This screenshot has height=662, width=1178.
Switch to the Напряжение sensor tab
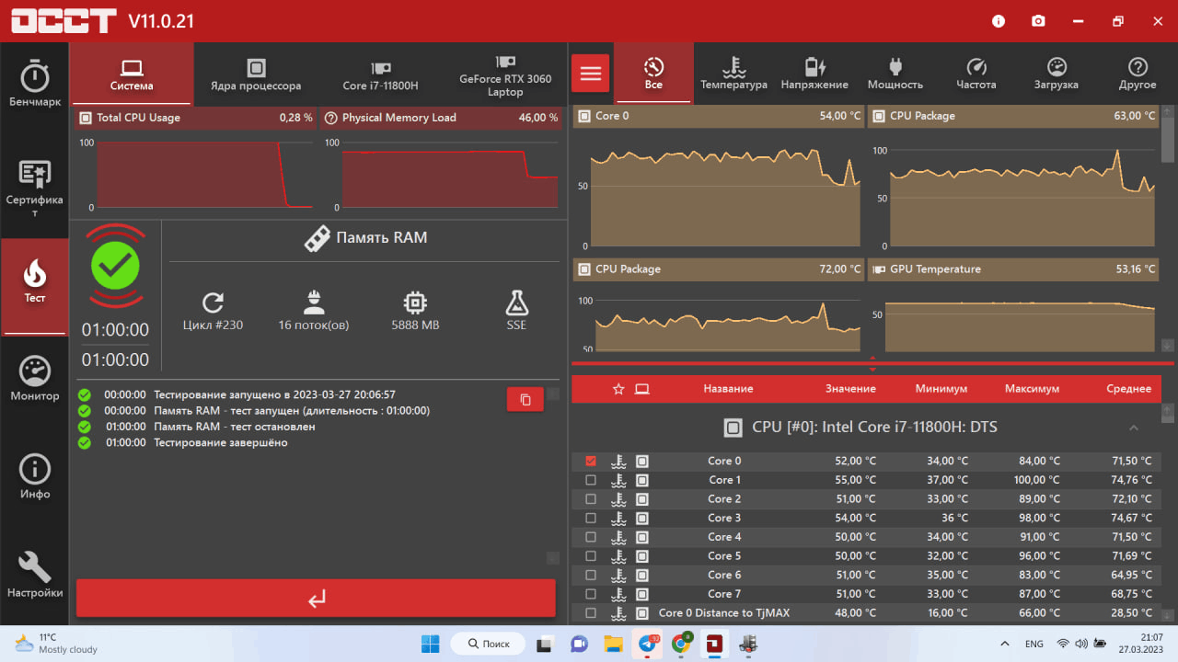[814, 74]
